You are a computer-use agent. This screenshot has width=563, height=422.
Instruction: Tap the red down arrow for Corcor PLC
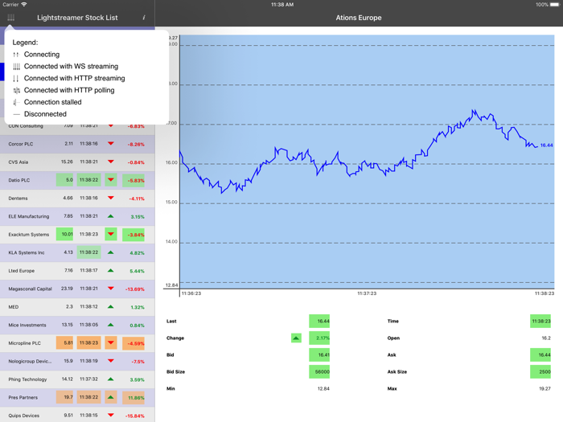(x=111, y=144)
